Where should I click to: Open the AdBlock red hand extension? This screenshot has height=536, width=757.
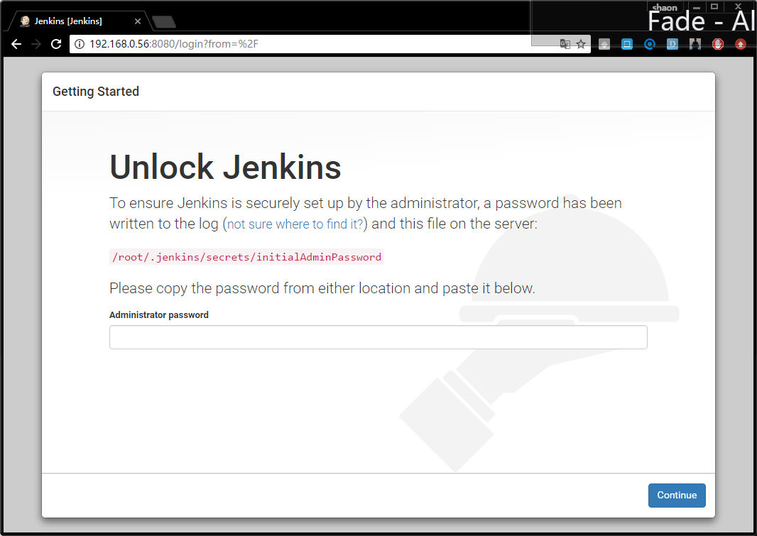[x=718, y=45]
